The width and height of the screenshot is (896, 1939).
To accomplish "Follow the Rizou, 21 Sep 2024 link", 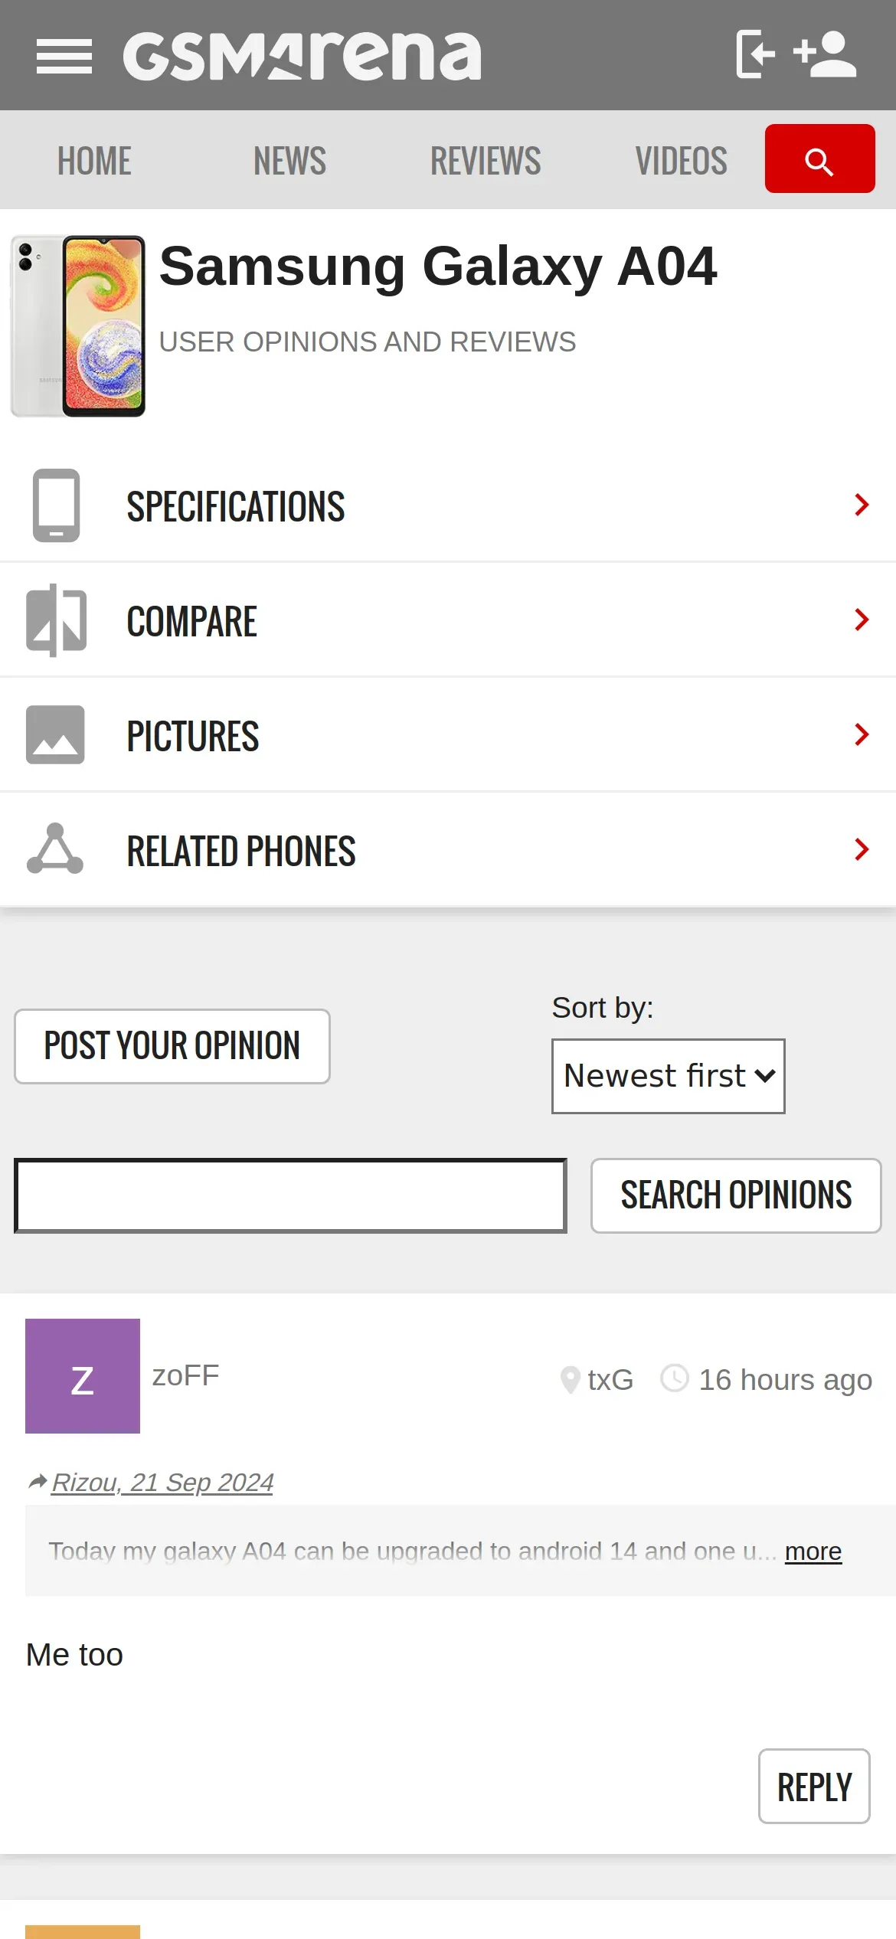I will coord(162,1483).
